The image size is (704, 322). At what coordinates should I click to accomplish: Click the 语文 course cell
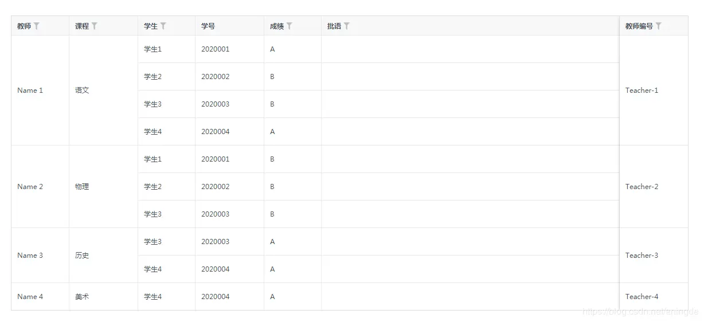104,91
